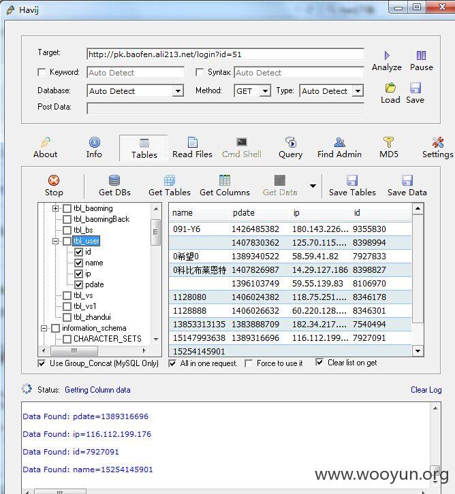Image resolution: width=455 pixels, height=494 pixels.
Task: Click the tree vertical scrollbar thumb
Action: [x=155, y=232]
